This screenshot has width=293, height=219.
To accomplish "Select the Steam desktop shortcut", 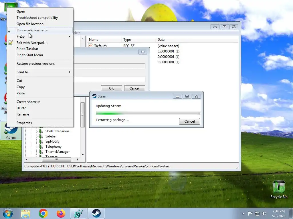I will pyautogui.click(x=11, y=130).
